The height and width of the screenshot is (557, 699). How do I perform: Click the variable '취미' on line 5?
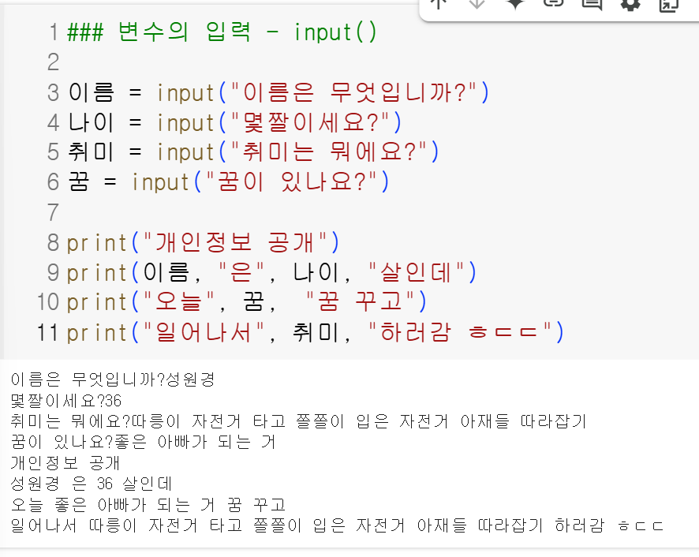(92, 152)
